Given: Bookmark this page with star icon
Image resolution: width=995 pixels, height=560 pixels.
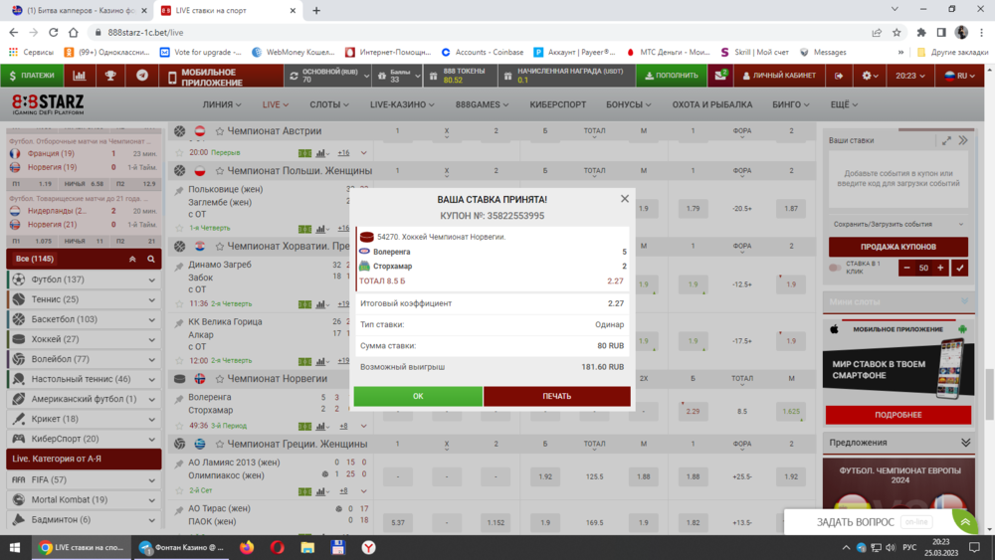Looking at the screenshot, I should pos(896,33).
